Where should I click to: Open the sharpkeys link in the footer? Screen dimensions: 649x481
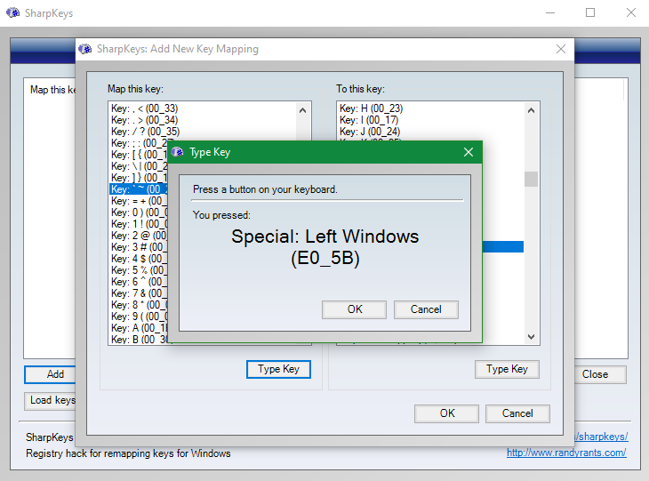(601, 437)
